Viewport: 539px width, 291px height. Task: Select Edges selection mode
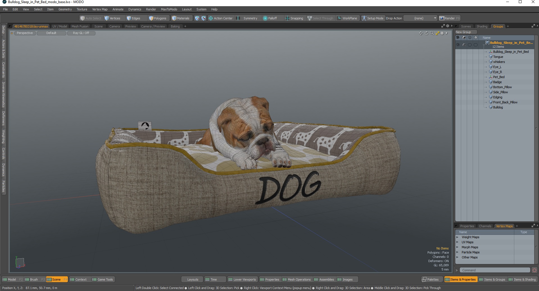(133, 18)
